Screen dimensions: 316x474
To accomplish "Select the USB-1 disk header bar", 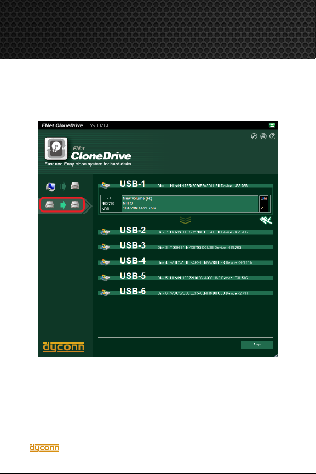I will point(185,185).
